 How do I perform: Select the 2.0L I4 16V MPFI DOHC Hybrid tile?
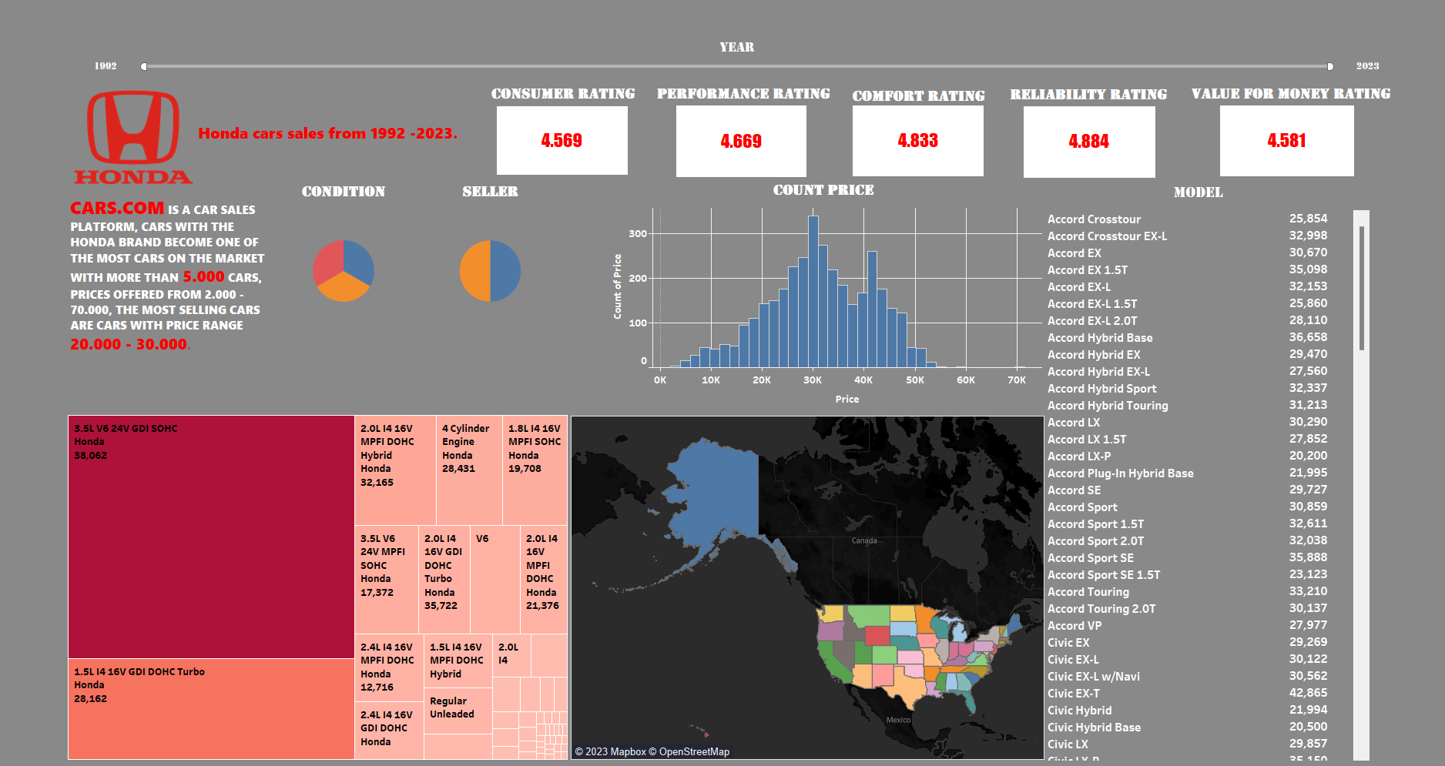pos(395,470)
